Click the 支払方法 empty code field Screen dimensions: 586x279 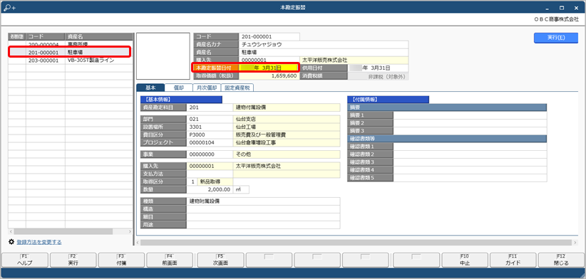tap(210, 174)
